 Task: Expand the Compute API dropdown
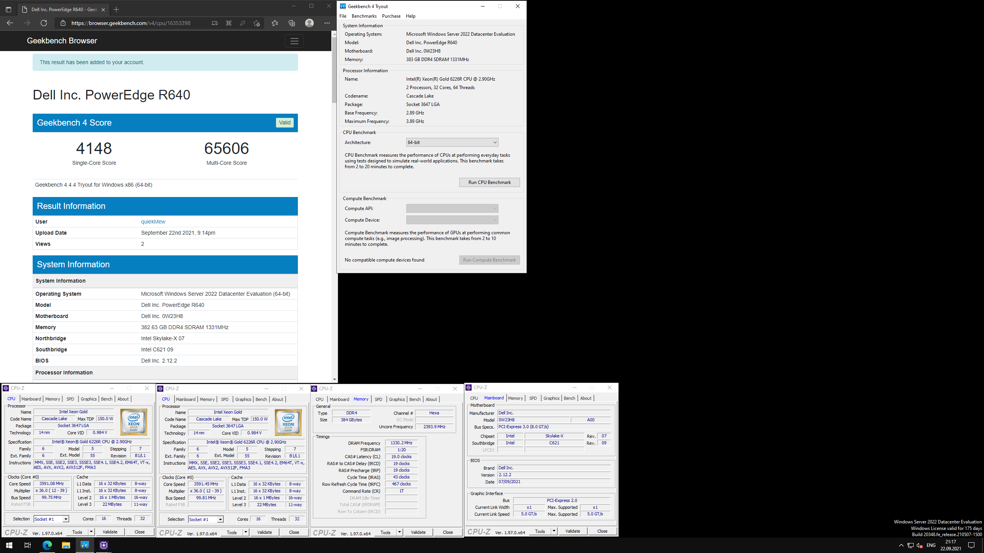452,209
